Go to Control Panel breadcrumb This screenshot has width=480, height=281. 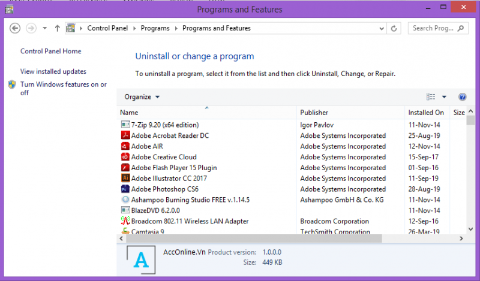click(x=107, y=28)
